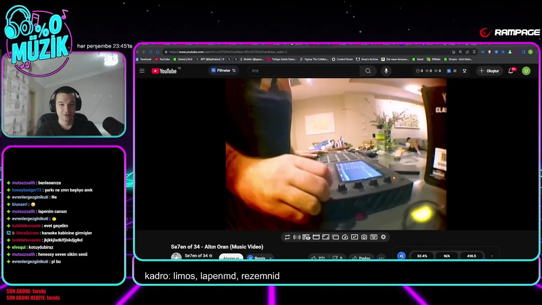The width and height of the screenshot is (542, 305).
Task: Expand the IQ stats panel chevron
Action: (492, 256)
